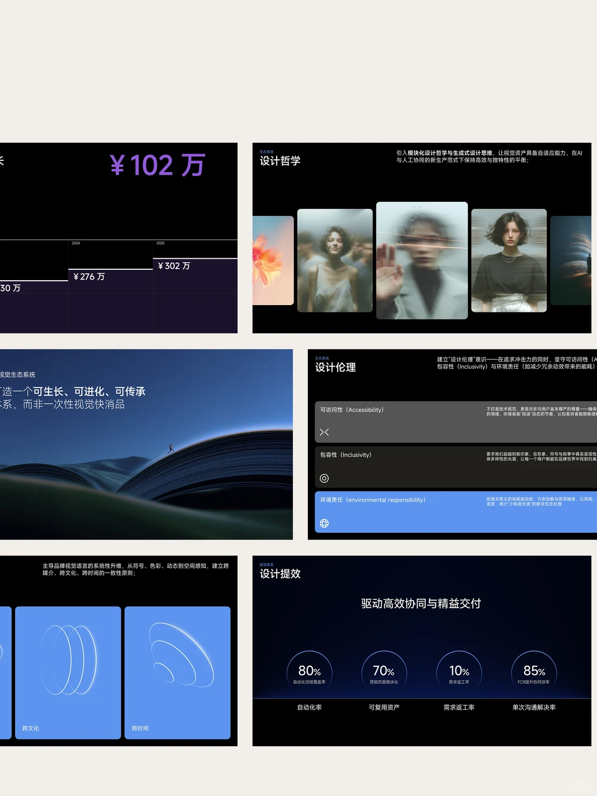Select the 可访问性 (Accessibility) heading
Image resolution: width=597 pixels, height=796 pixels.
[x=352, y=410]
